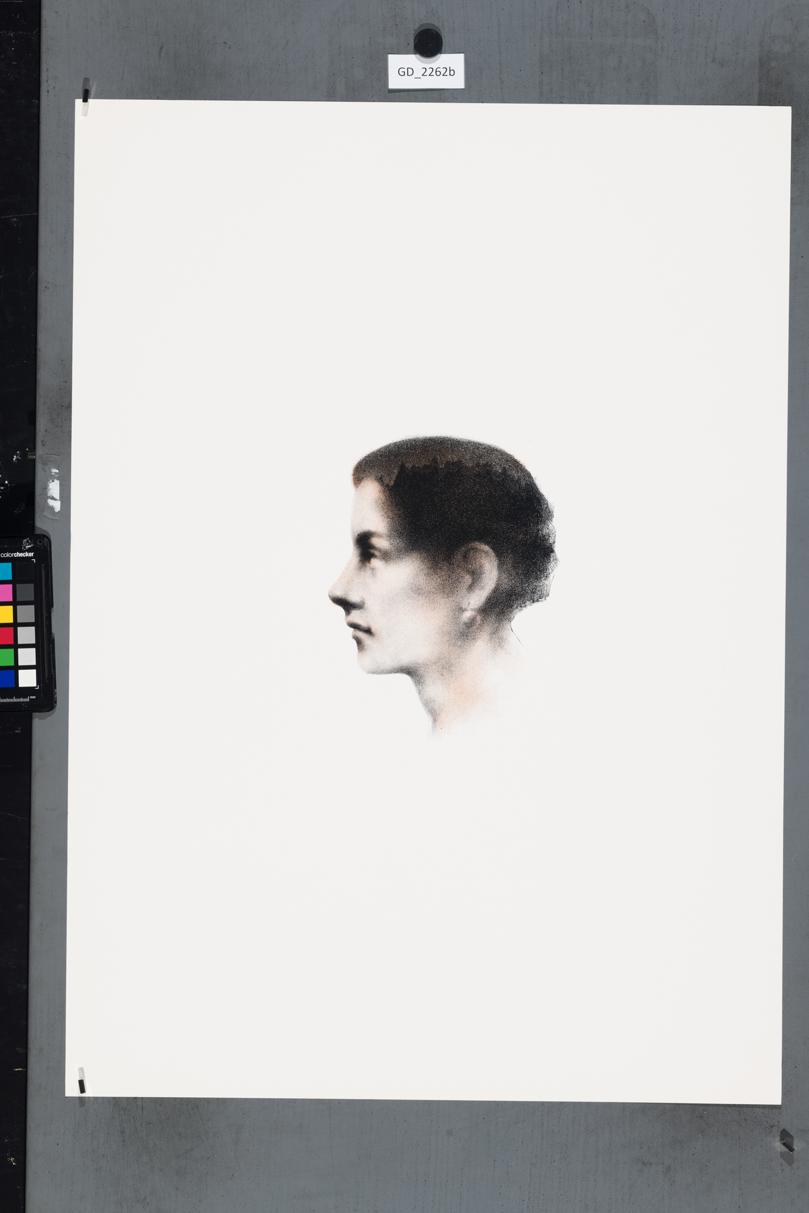Screen dimensions: 809x1213
Task: Click the white patch on the colorchecker
Action: coord(26,678)
